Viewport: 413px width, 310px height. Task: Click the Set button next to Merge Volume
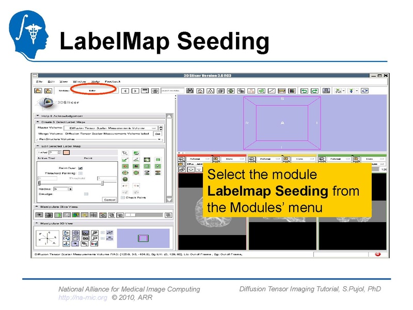158,134
